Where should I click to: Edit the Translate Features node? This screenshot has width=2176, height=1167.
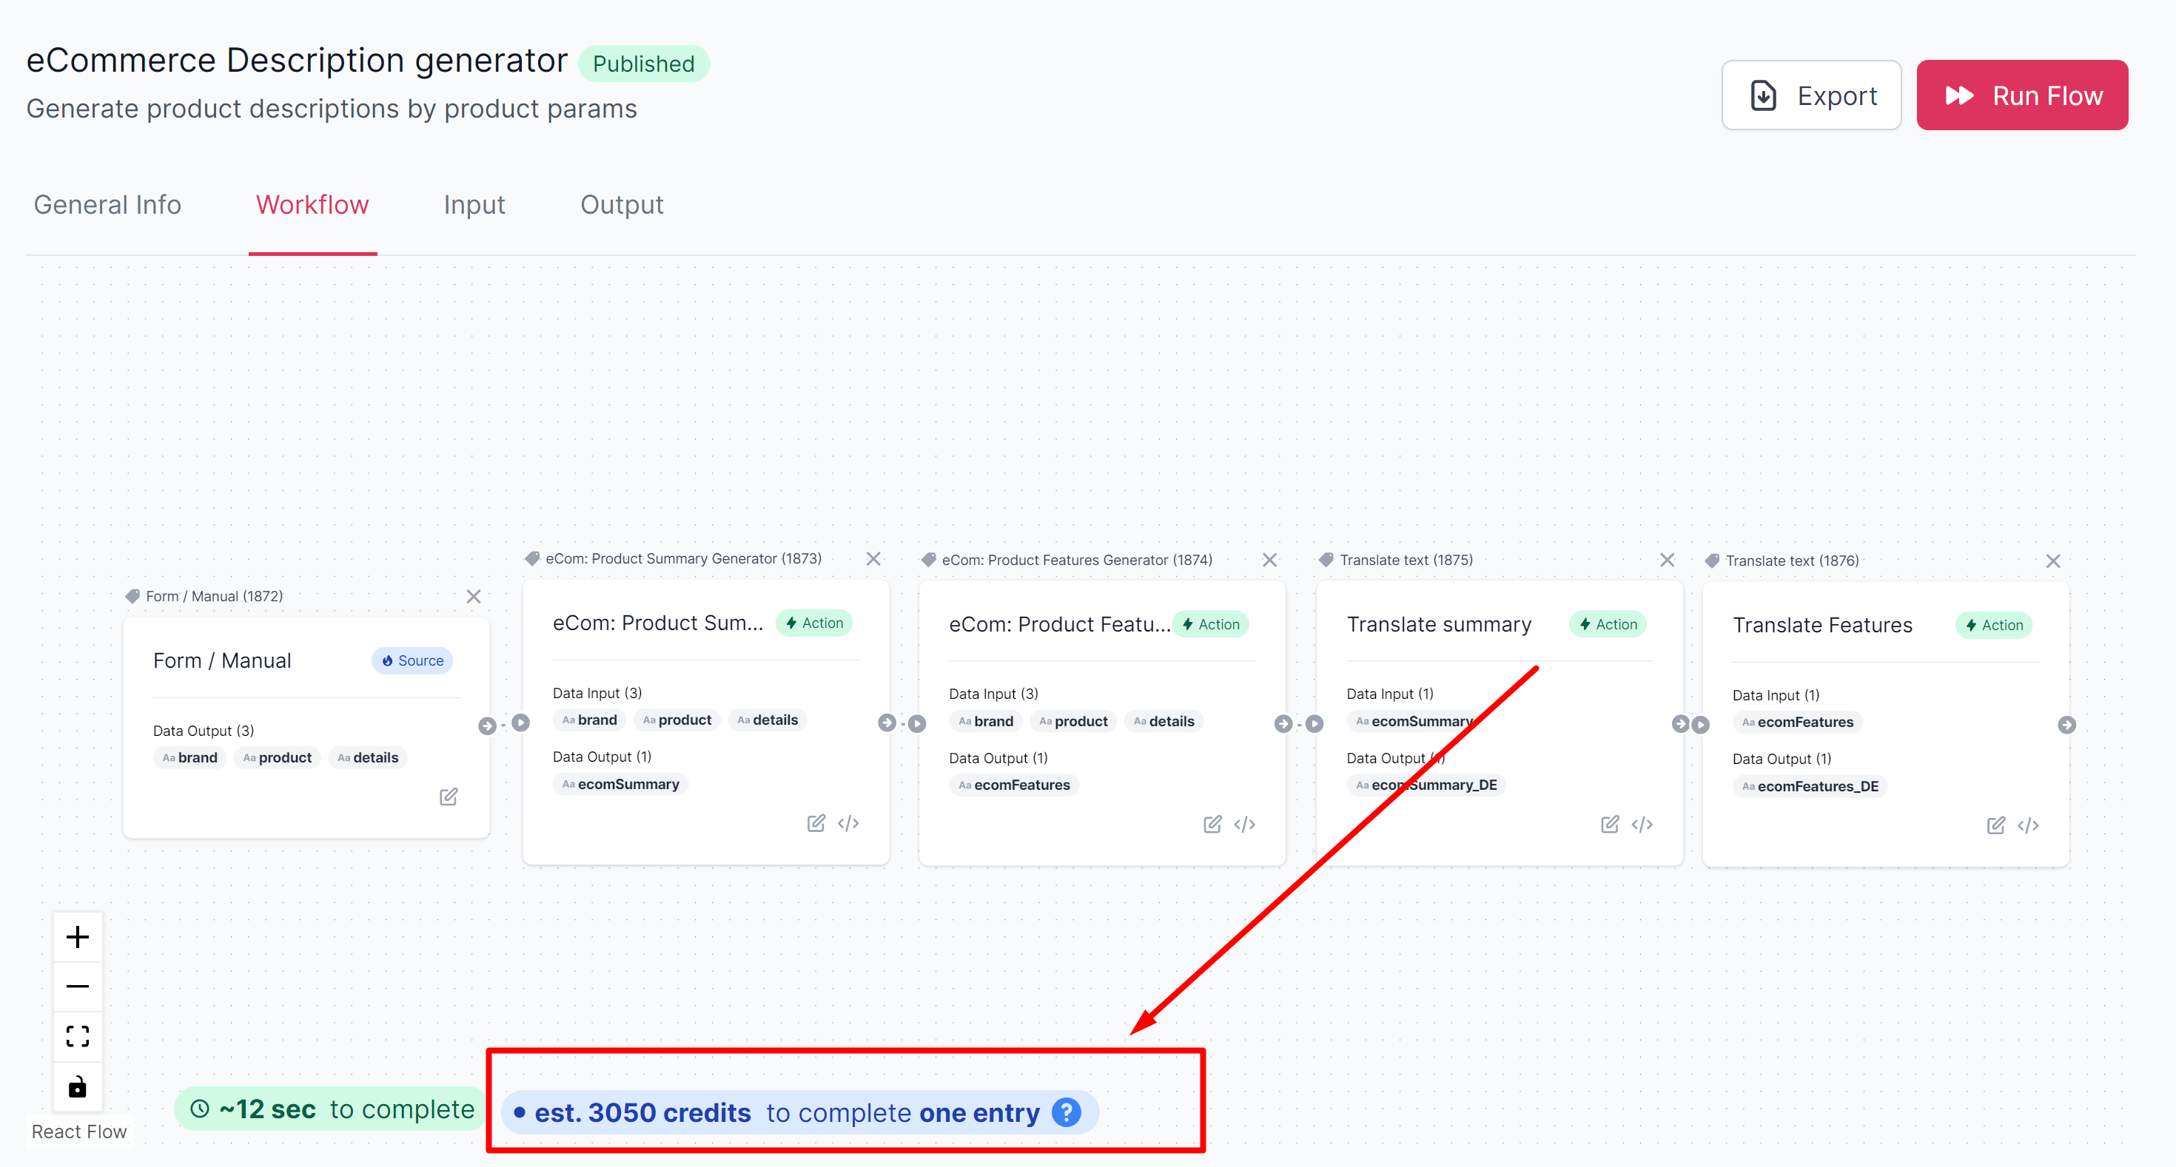[1996, 825]
